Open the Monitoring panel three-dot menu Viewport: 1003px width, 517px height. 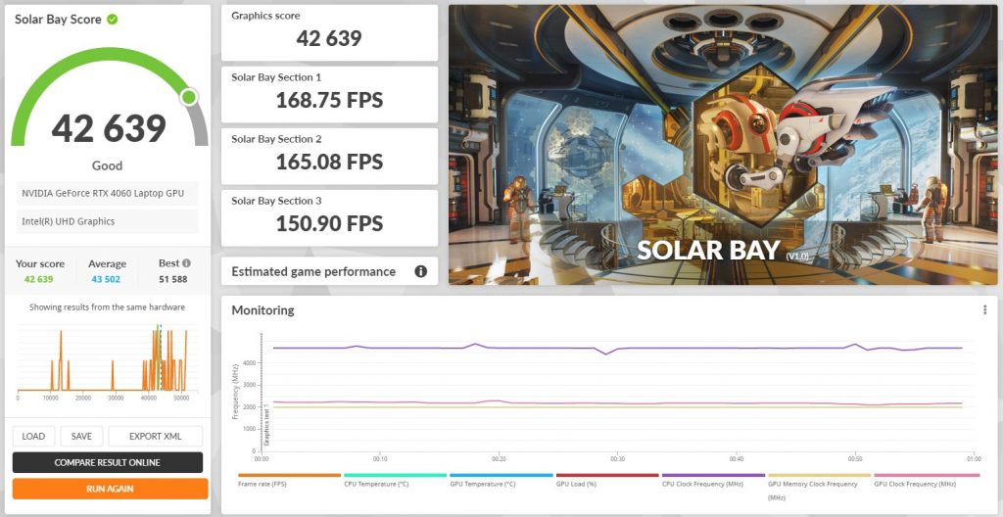tap(985, 309)
